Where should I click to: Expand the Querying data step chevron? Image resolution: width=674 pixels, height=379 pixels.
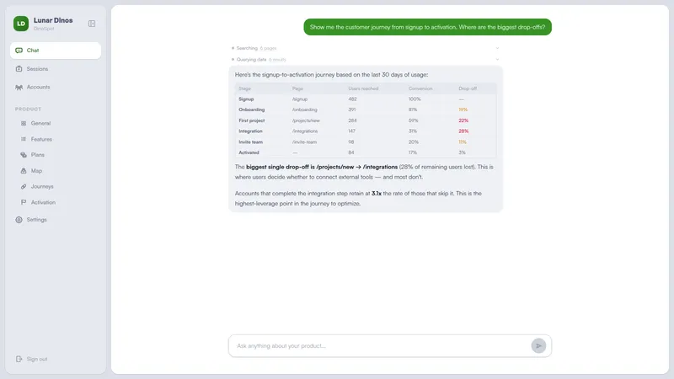click(497, 59)
